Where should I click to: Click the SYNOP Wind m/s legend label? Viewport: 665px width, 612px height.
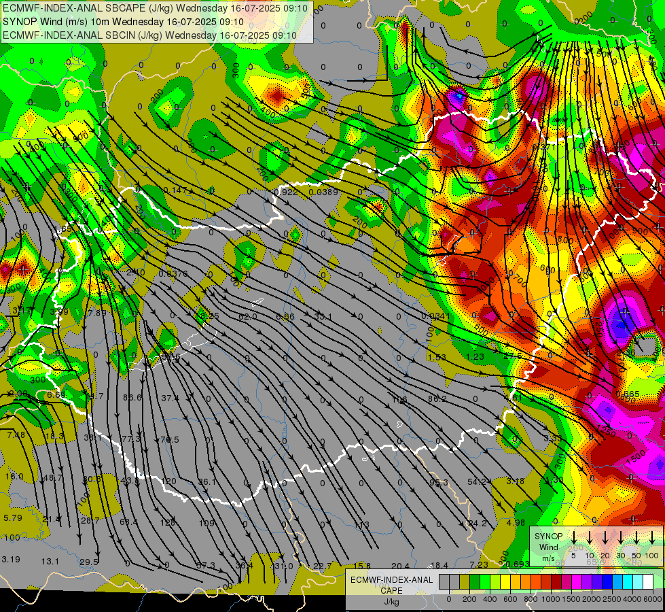coord(548,547)
